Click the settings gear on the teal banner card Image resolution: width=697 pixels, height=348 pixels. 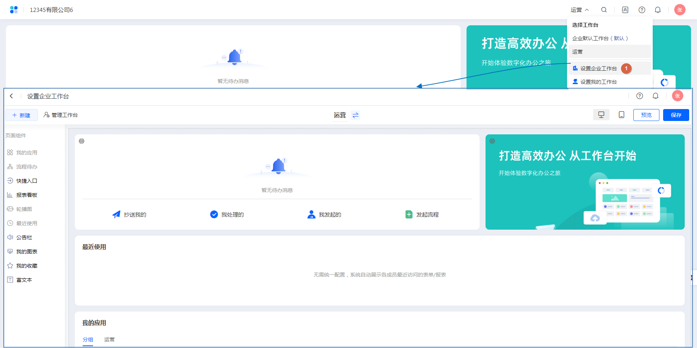(492, 141)
